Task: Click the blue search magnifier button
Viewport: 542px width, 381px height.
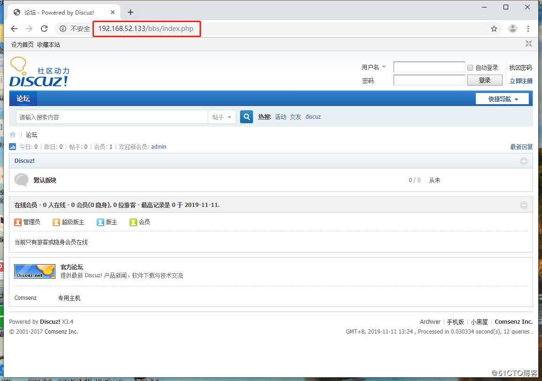Action: click(247, 117)
